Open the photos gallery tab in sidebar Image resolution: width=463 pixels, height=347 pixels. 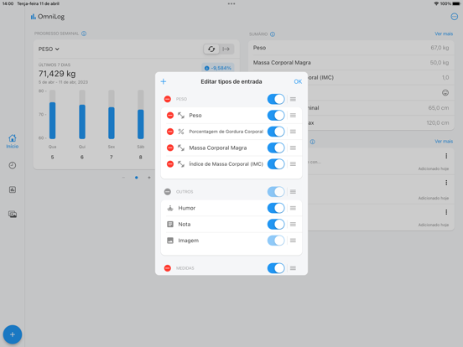pyautogui.click(x=13, y=215)
